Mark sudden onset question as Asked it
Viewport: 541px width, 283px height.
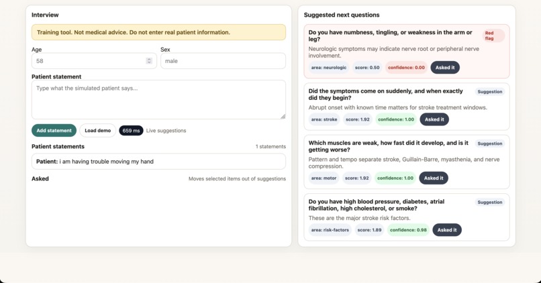434,119
